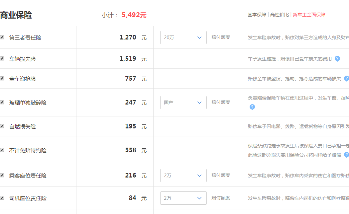Switch to 高性价比 plan tab

(x=279, y=15)
